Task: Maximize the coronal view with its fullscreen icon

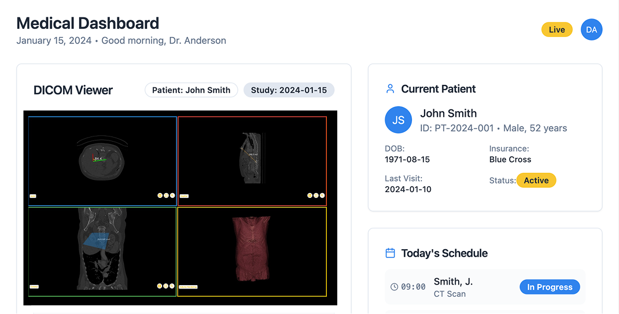Action: click(x=166, y=286)
